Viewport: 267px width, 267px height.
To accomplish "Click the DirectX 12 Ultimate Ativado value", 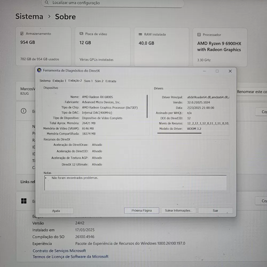I will coord(97,164).
